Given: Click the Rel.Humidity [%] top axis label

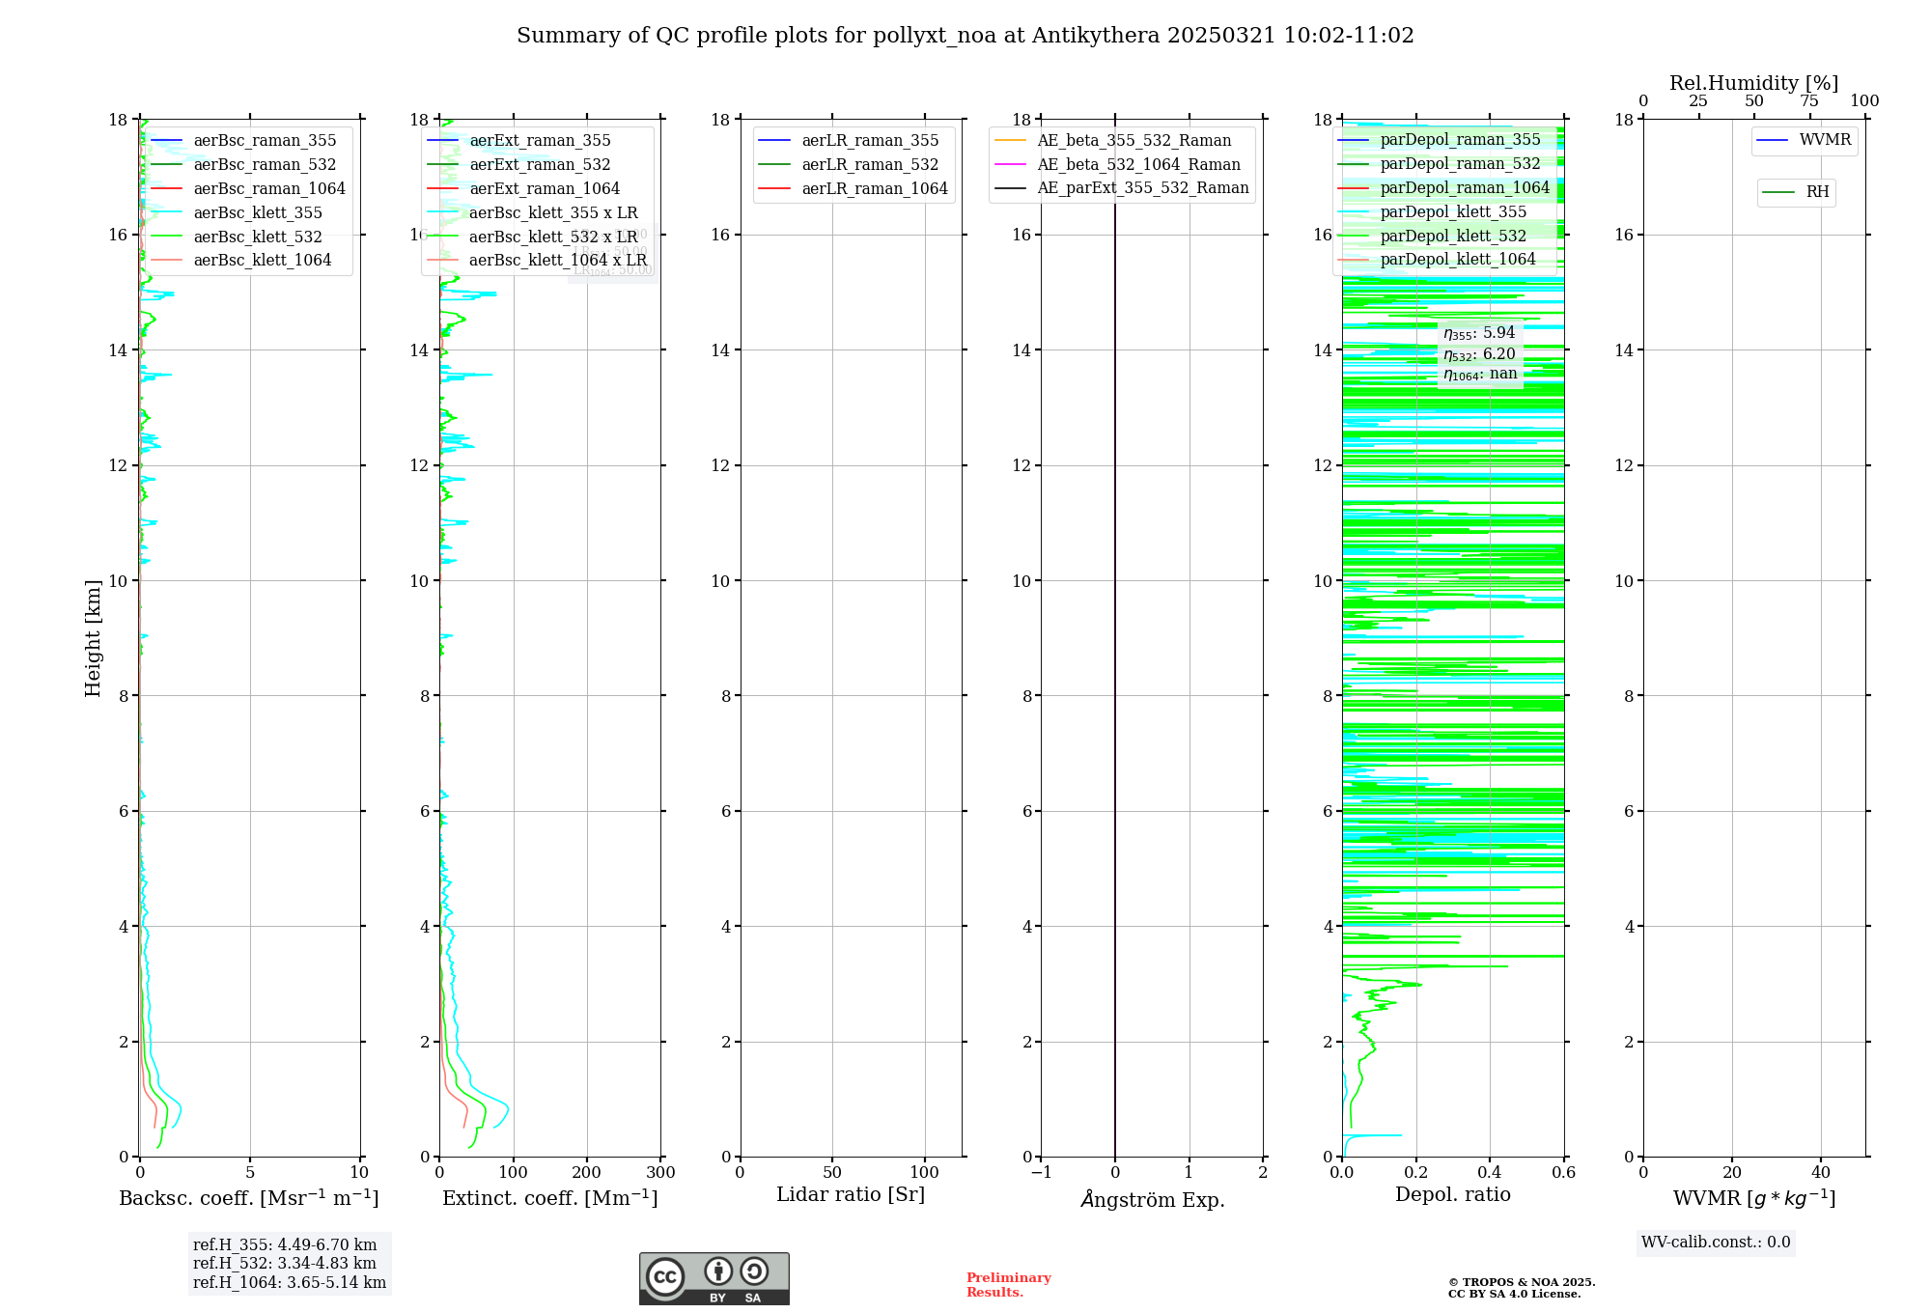Looking at the screenshot, I should [x=1754, y=83].
